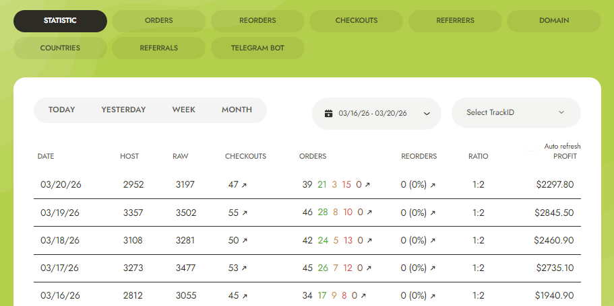Open checkouts arrow for 03/17/26 row
Screen dimensions: 614x306
(244, 268)
